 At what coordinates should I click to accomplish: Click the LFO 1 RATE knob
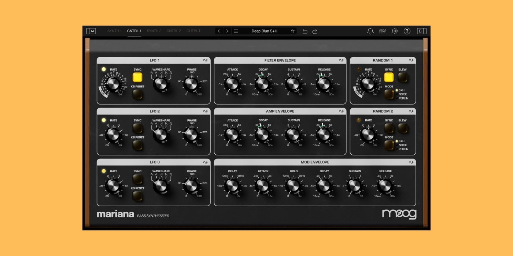click(113, 84)
